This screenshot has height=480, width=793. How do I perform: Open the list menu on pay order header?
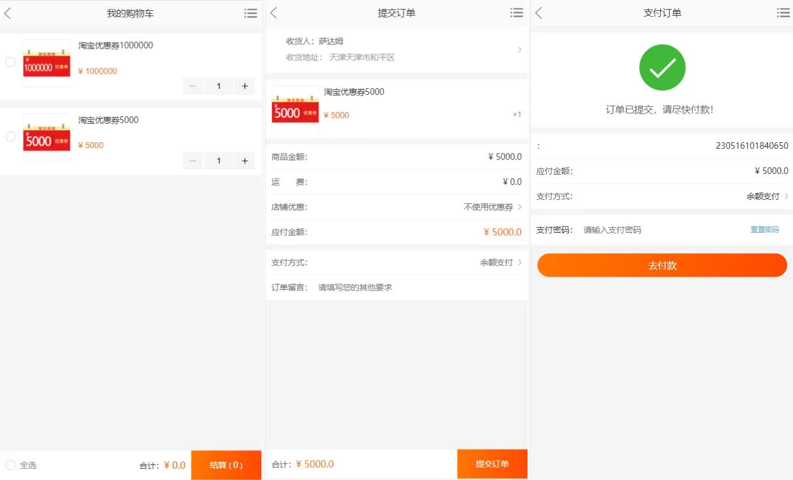[783, 13]
